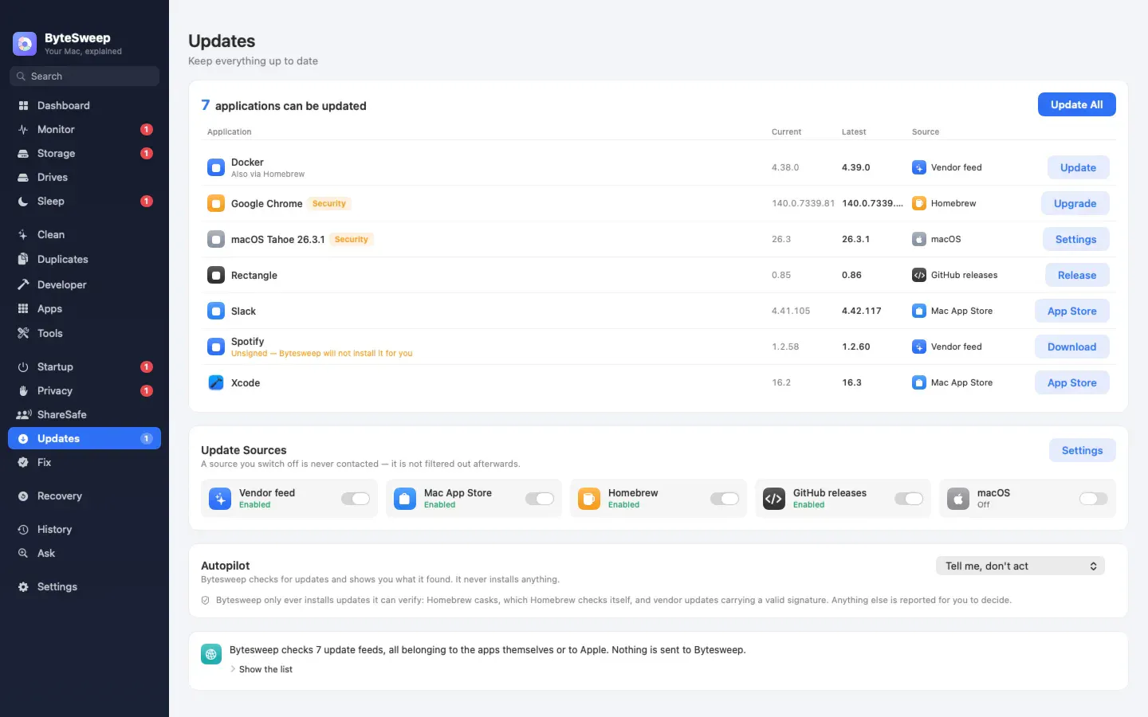Screen dimensions: 1148x717
Task: Click Upgrade for Google Chrome
Action: pos(1075,203)
